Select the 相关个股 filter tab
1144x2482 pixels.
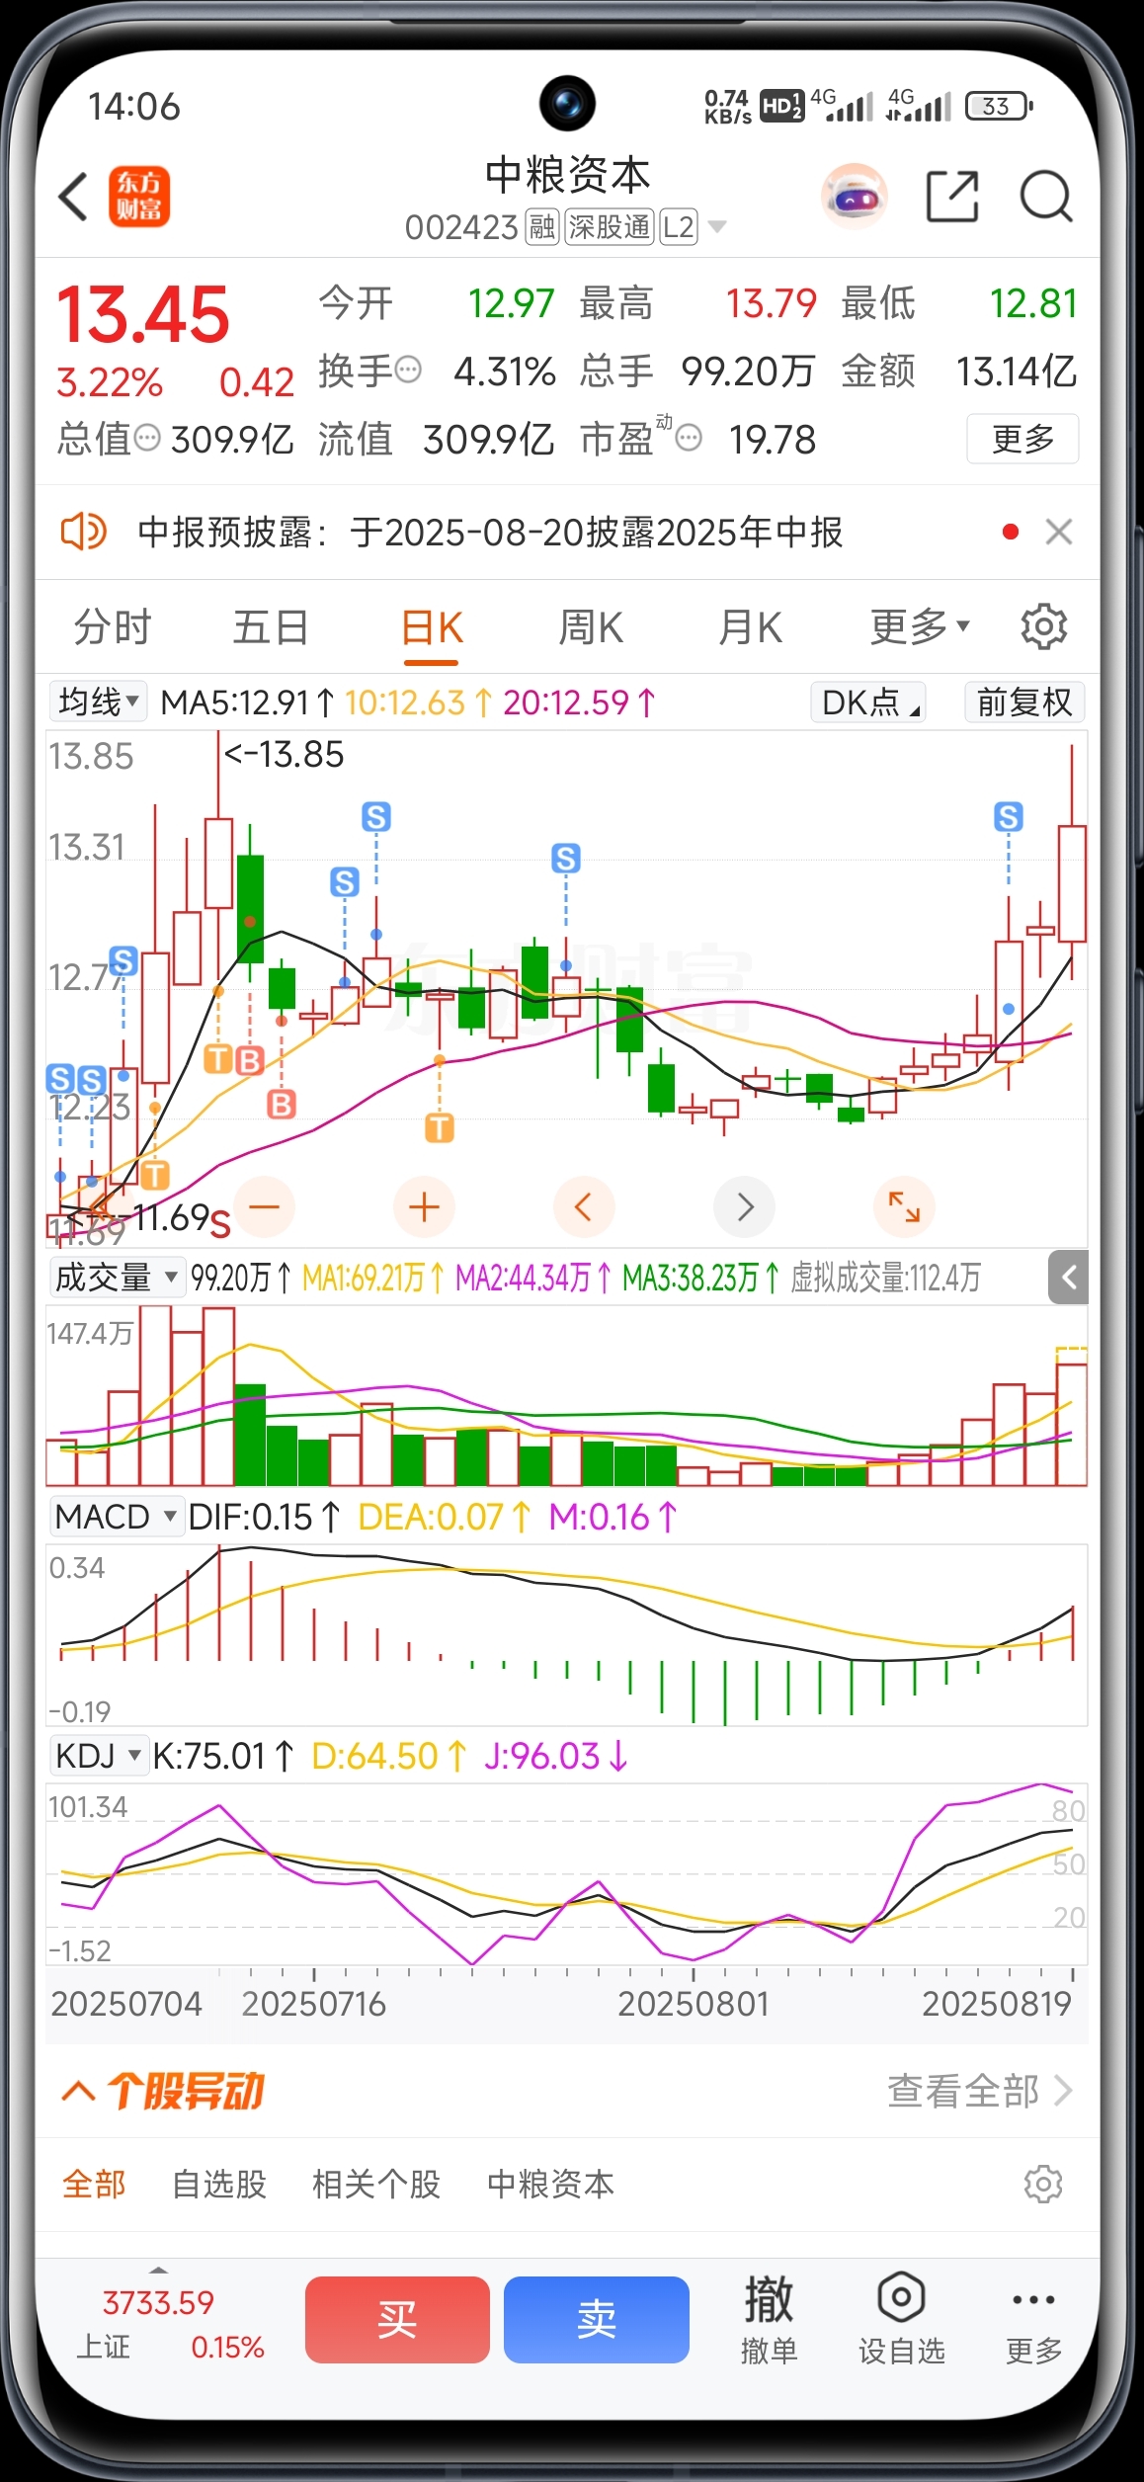[376, 2184]
